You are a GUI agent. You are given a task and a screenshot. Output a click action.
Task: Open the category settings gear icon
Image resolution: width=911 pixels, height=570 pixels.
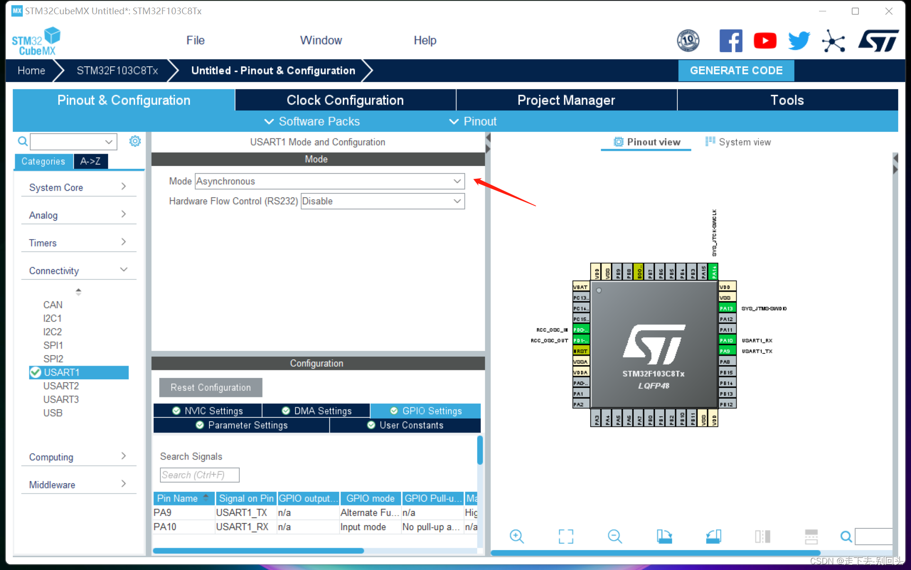coord(135,141)
